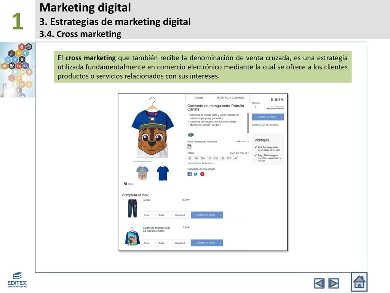Viewport: 390px width, 293px height.
Task: Share product on Pinterest
Action: tap(202, 174)
